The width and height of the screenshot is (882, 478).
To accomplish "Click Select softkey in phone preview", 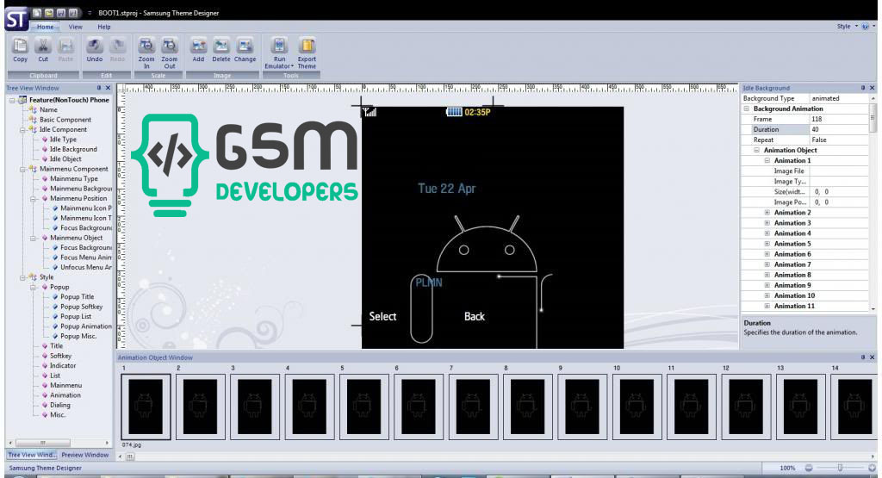I will click(x=382, y=317).
